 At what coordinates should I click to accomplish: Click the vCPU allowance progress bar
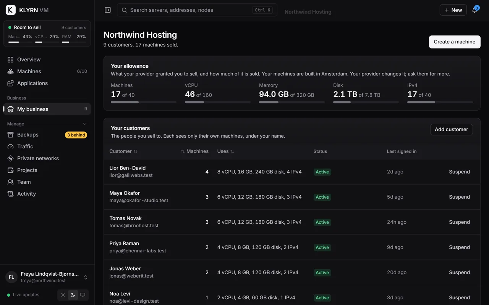(x=218, y=102)
